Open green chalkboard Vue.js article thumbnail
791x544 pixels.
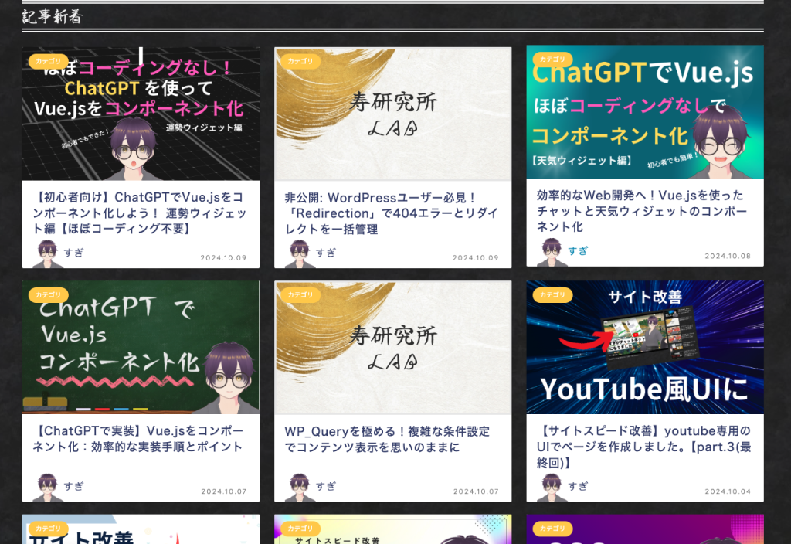pyautogui.click(x=141, y=348)
